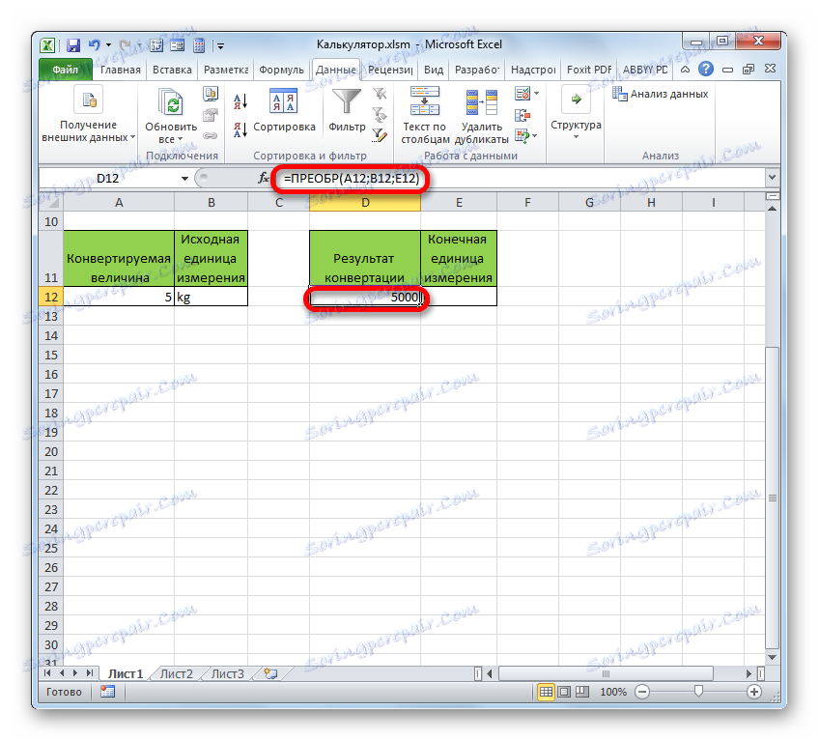Open the Connections icon in Подключения group
Image resolution: width=819 pixels, height=741 pixels.
(211, 94)
